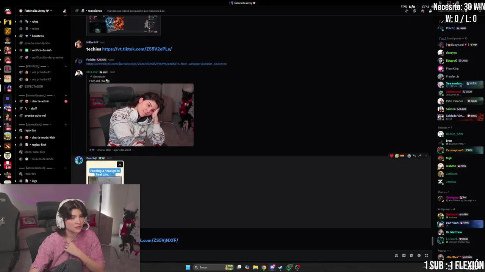This screenshot has height=272, width=485.
Task: Open the techies TikTok link from NiltonHP
Action: click(x=137, y=49)
